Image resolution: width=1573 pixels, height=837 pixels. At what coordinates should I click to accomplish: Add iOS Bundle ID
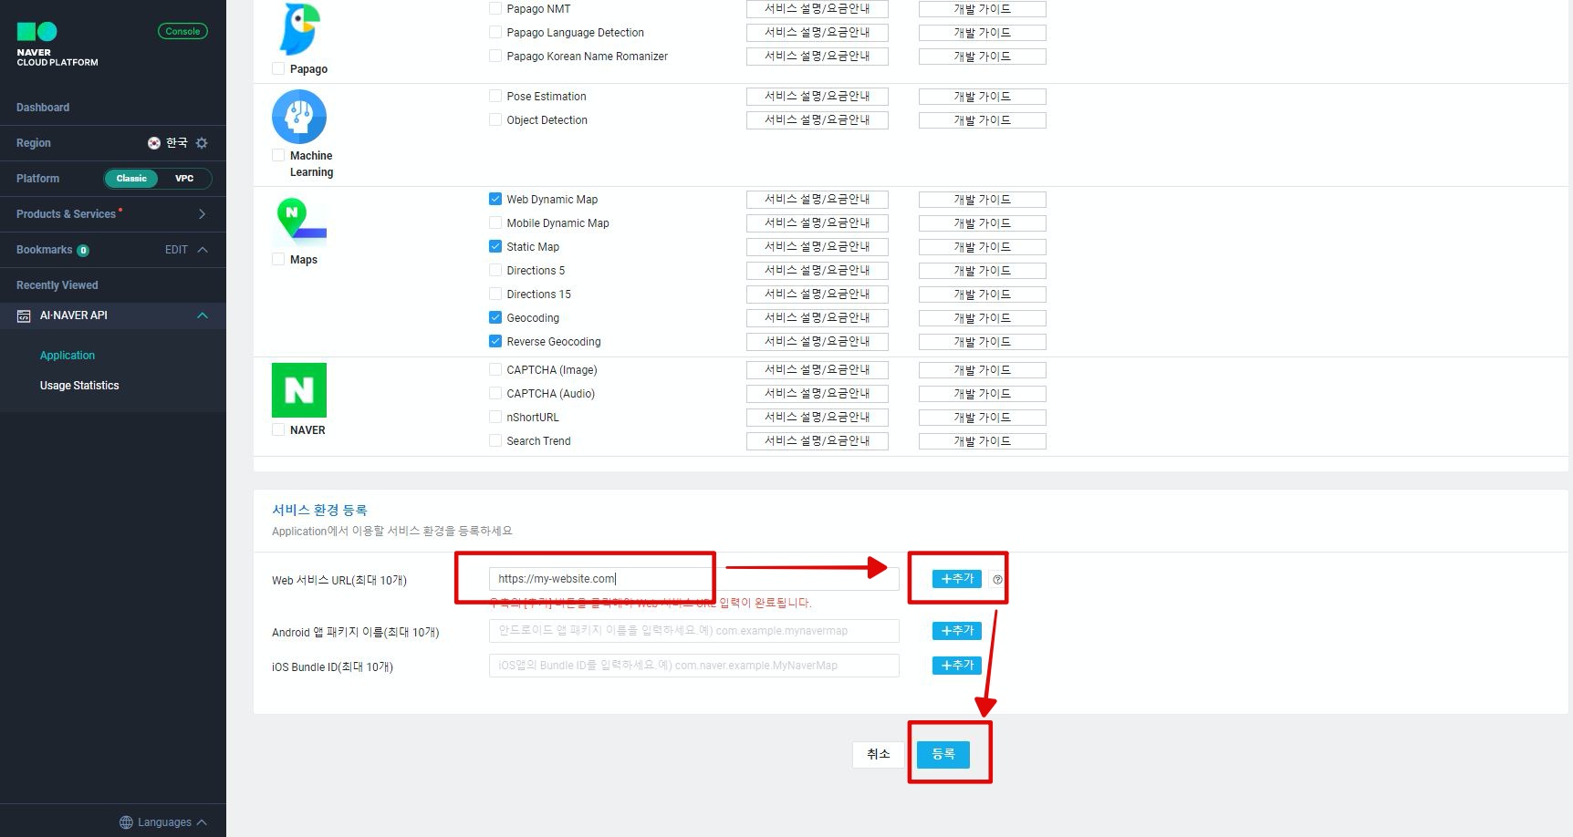(956, 666)
